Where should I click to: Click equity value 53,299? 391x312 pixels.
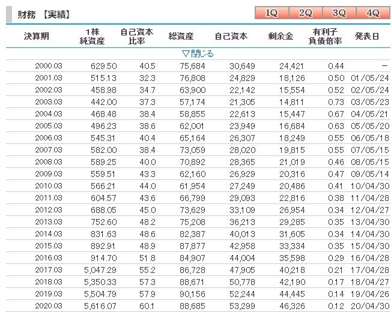coord(242,306)
